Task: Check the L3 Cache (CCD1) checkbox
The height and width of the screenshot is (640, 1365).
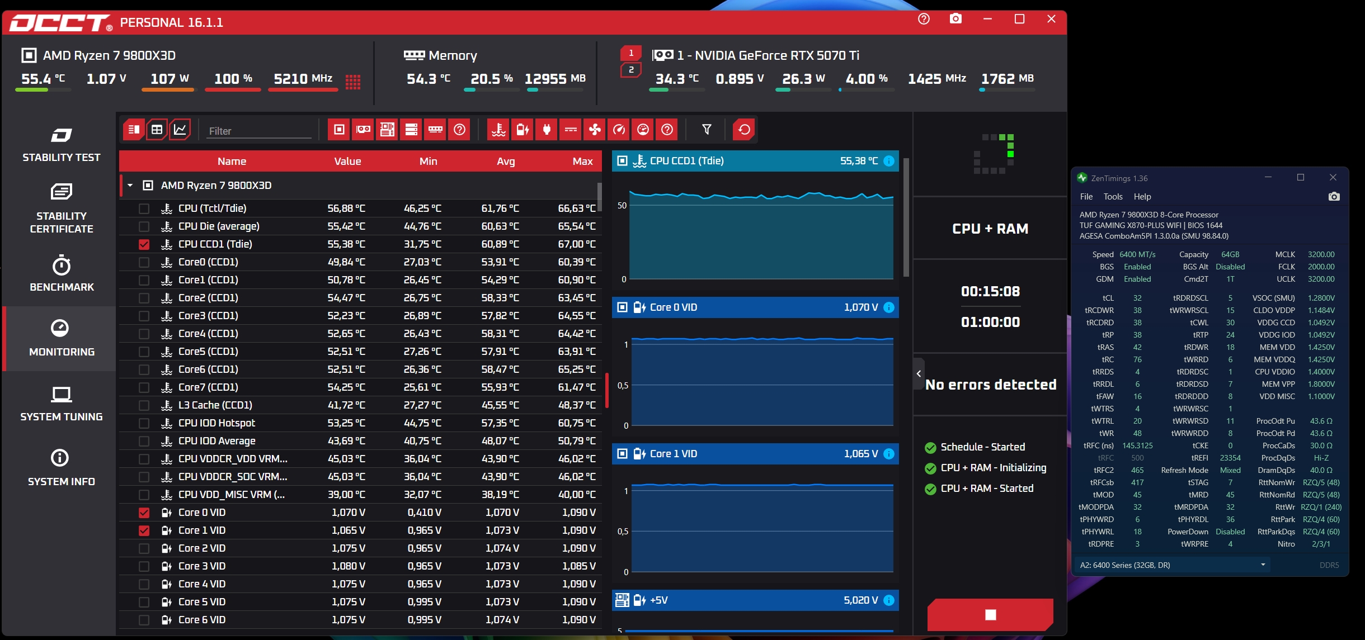Action: click(144, 405)
